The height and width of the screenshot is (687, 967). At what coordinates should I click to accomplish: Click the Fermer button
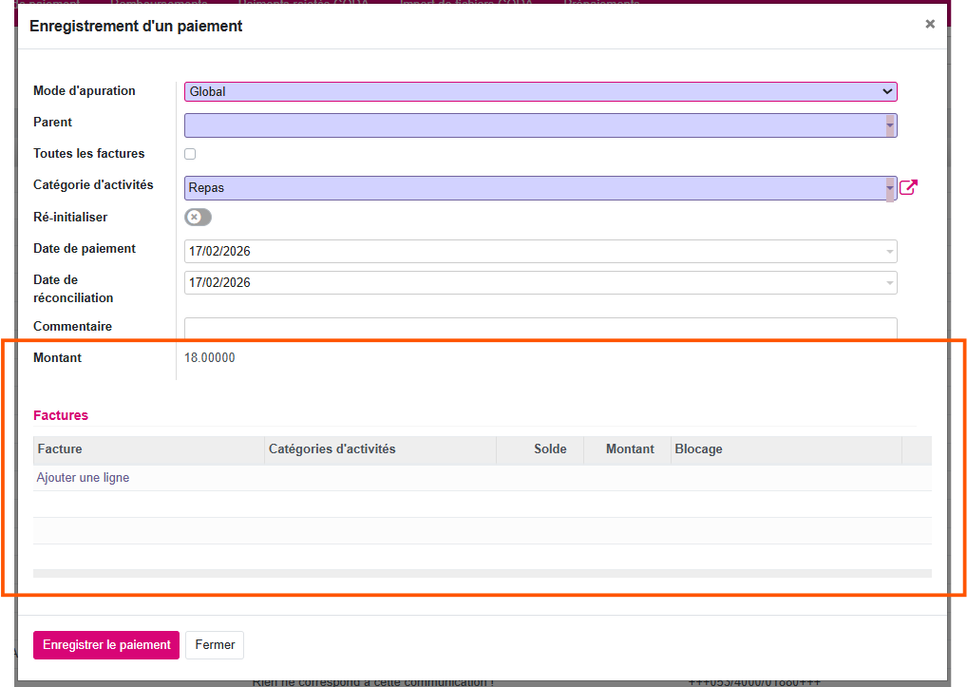[215, 645]
